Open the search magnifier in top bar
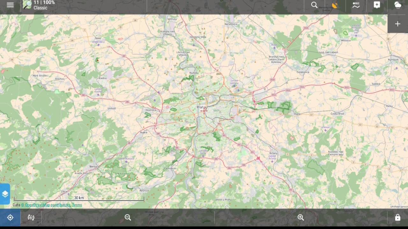Image resolution: width=408 pixels, height=229 pixels. coord(314,5)
